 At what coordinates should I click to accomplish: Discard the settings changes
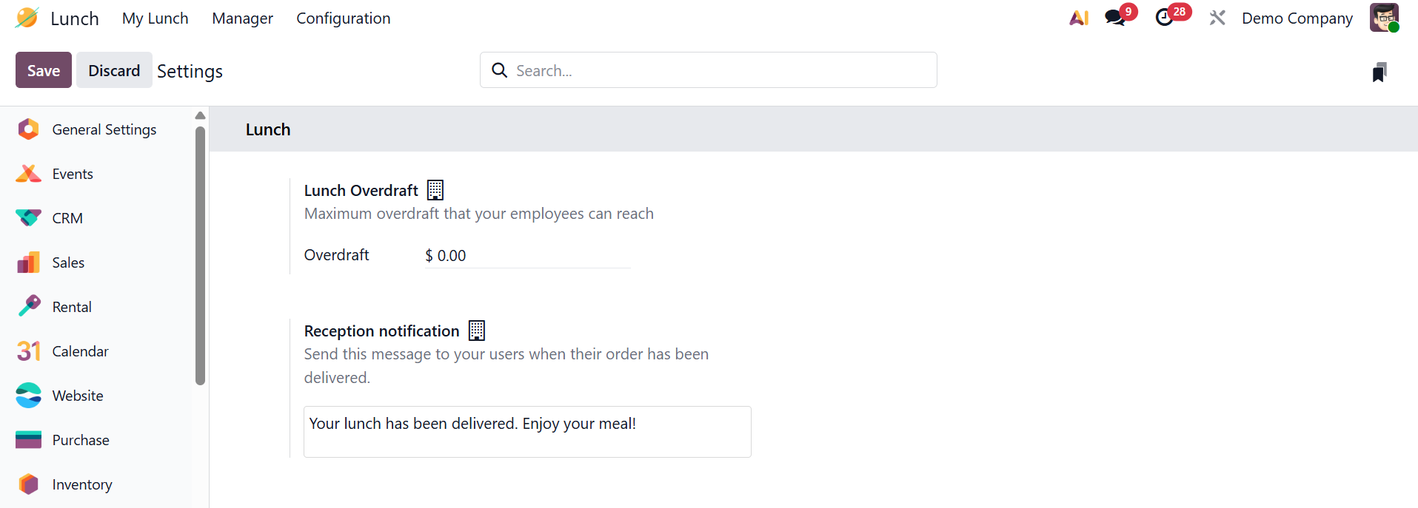[114, 70]
